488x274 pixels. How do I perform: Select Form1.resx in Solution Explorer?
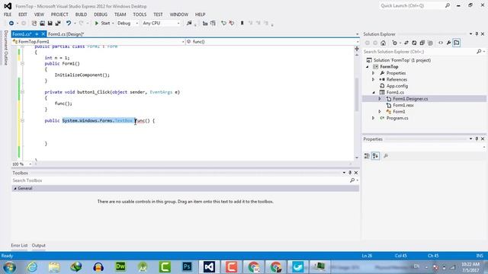coord(403,105)
